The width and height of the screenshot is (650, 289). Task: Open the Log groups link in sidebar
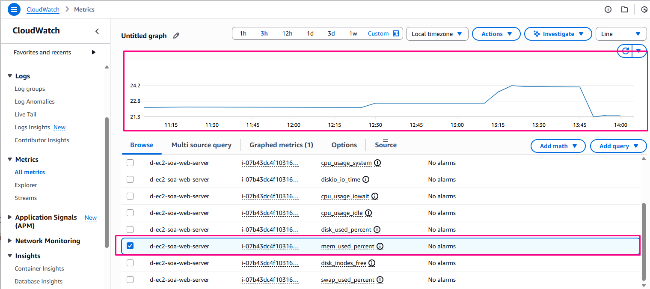click(30, 89)
